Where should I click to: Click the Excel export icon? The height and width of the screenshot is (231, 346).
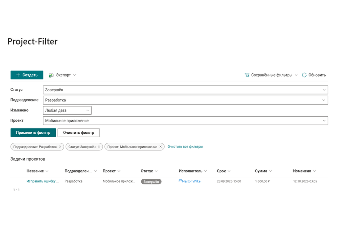point(51,75)
